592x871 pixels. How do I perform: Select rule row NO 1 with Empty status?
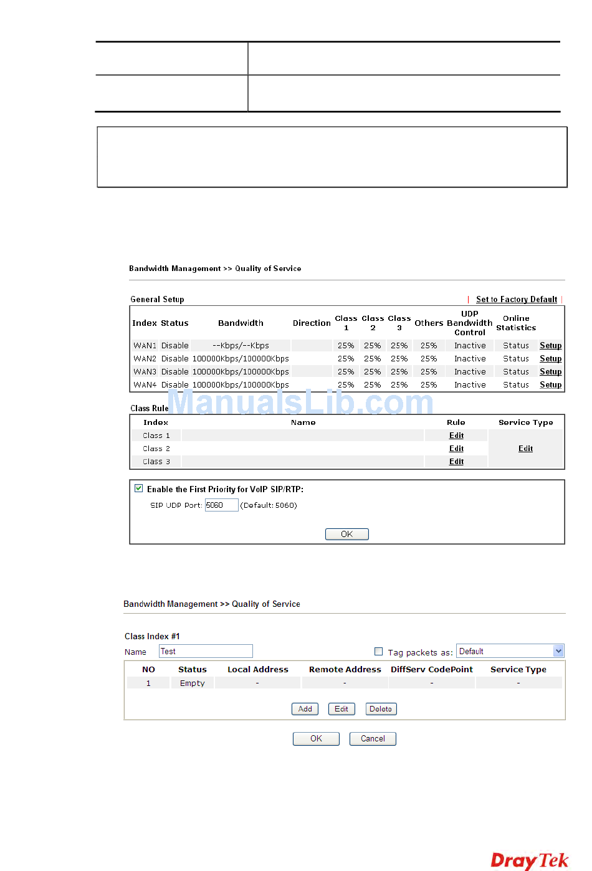(345, 683)
